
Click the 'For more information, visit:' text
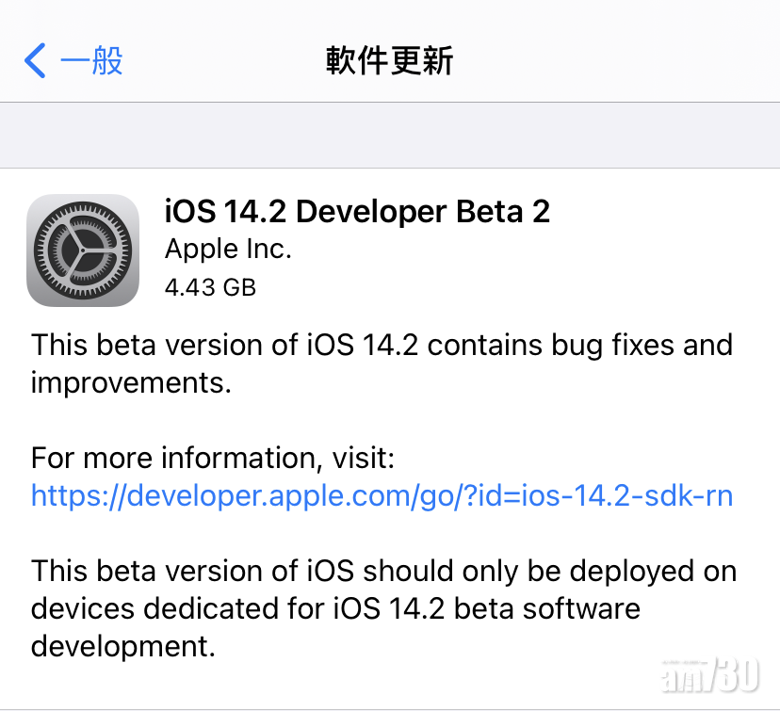[x=213, y=459]
